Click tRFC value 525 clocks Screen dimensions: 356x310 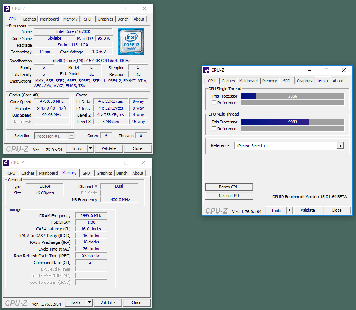pos(91,255)
